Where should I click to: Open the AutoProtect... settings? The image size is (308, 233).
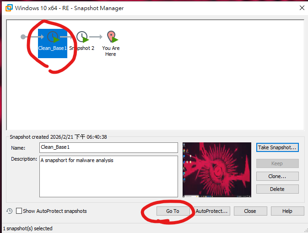212,211
